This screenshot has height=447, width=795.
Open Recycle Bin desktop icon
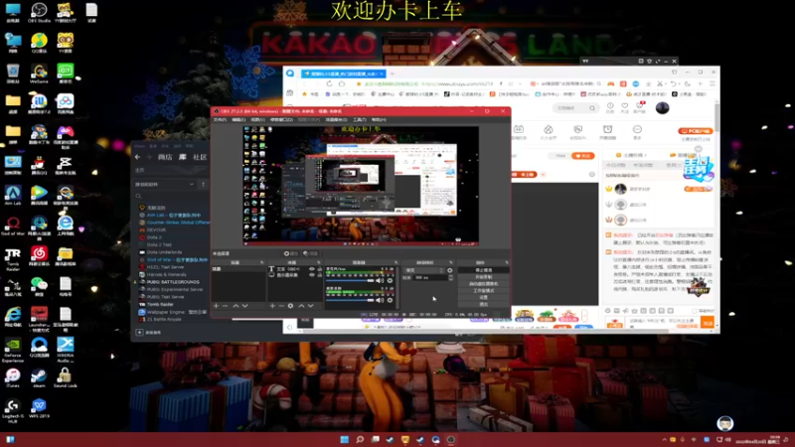click(x=13, y=73)
